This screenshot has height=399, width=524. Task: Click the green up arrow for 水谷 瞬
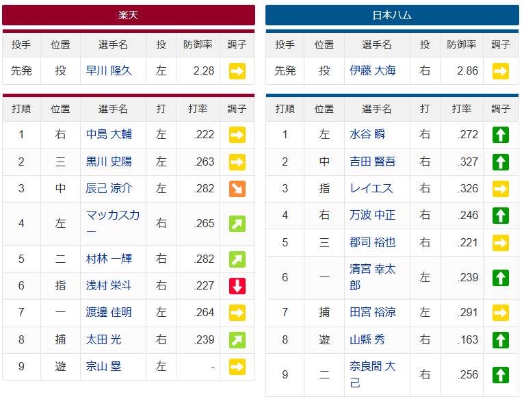tap(501, 134)
